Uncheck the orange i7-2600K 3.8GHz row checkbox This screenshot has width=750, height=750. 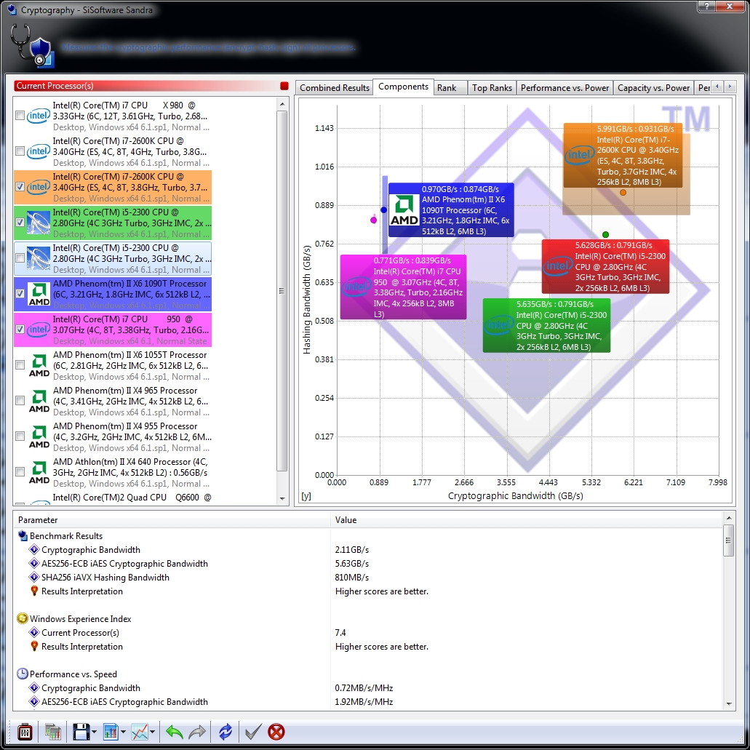20,187
